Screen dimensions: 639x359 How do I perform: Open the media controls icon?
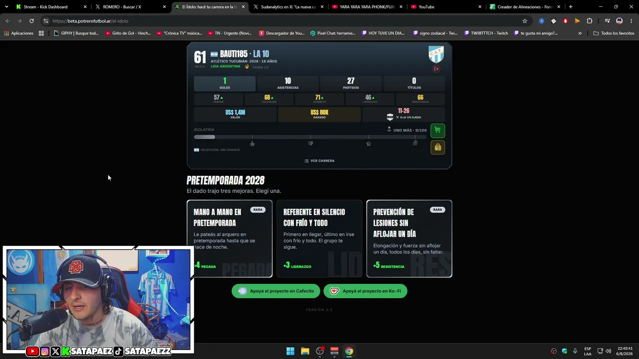pos(607,21)
